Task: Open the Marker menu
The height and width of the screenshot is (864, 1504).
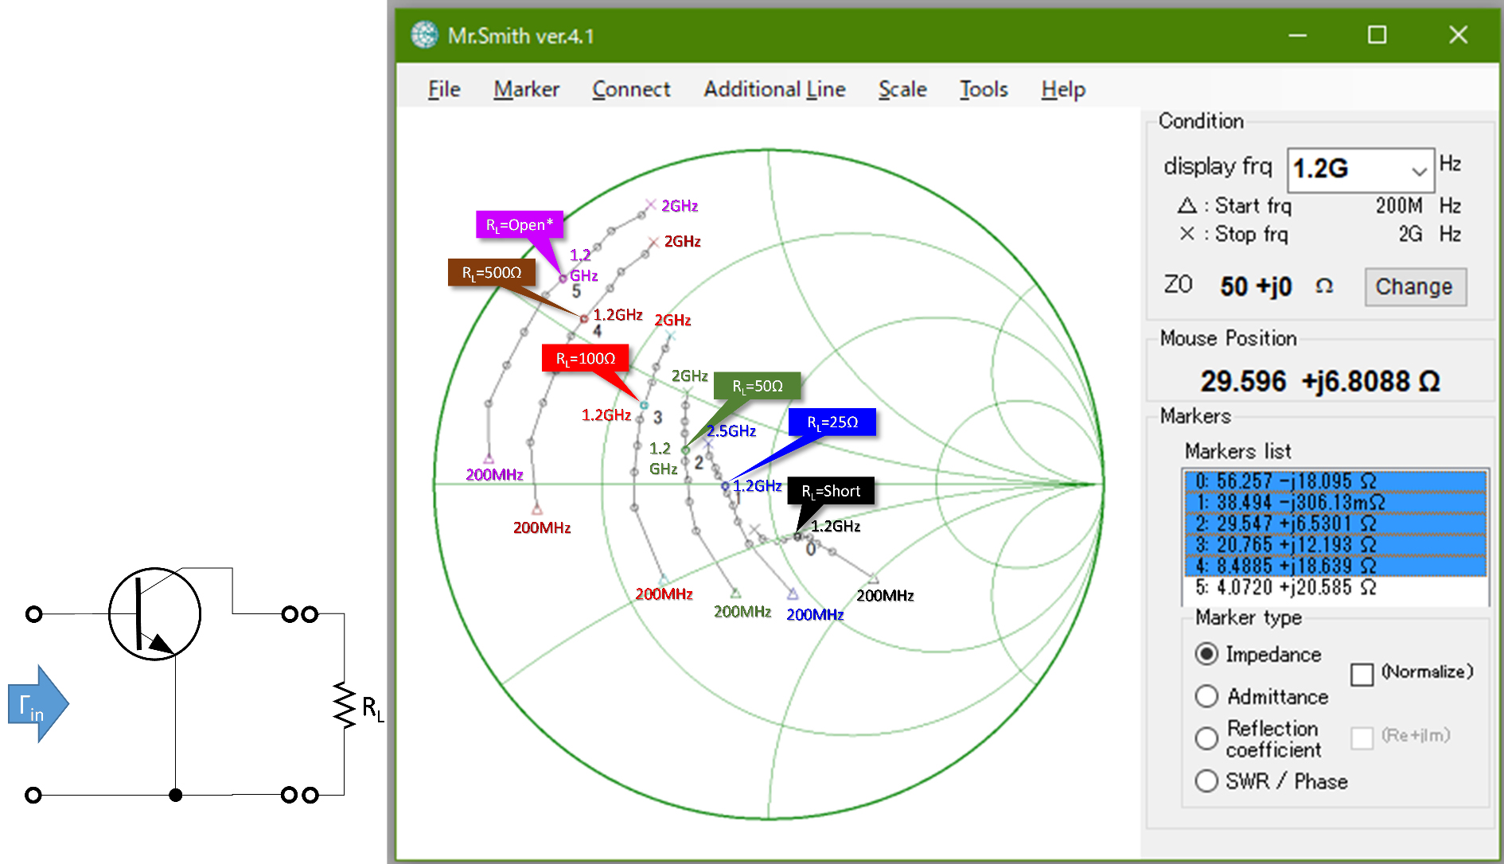Action: pos(526,89)
